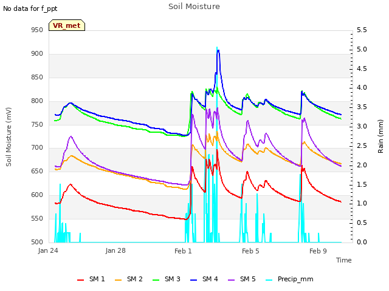
Task: Click the 600 left axis value
Action: (37, 195)
